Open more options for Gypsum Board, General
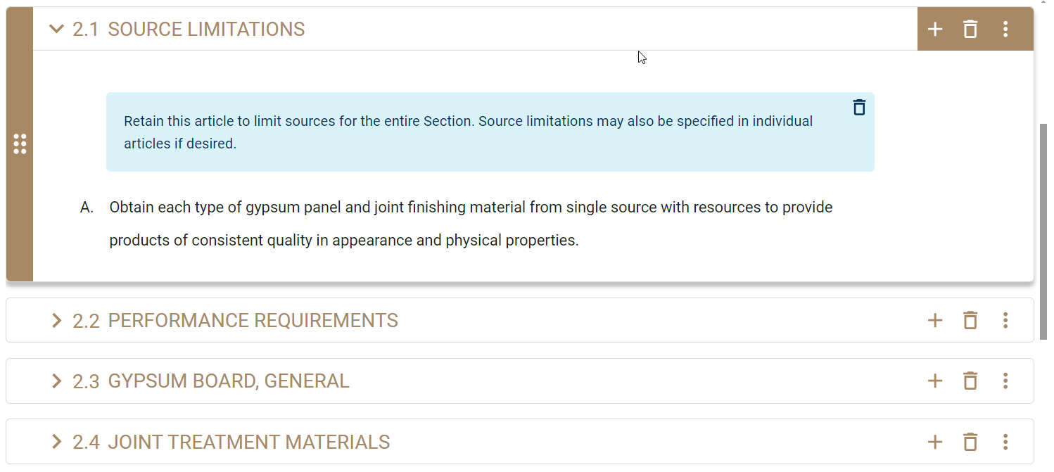 coord(1005,381)
